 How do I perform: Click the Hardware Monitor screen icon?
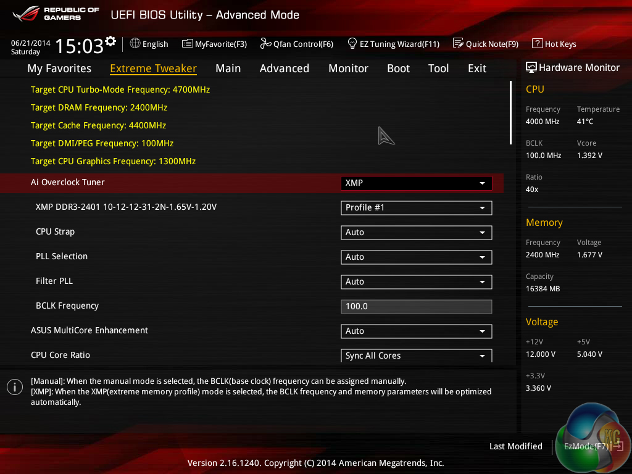click(531, 67)
